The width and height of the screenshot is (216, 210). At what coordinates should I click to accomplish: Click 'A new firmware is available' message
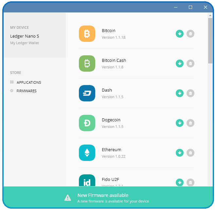click(x=113, y=201)
